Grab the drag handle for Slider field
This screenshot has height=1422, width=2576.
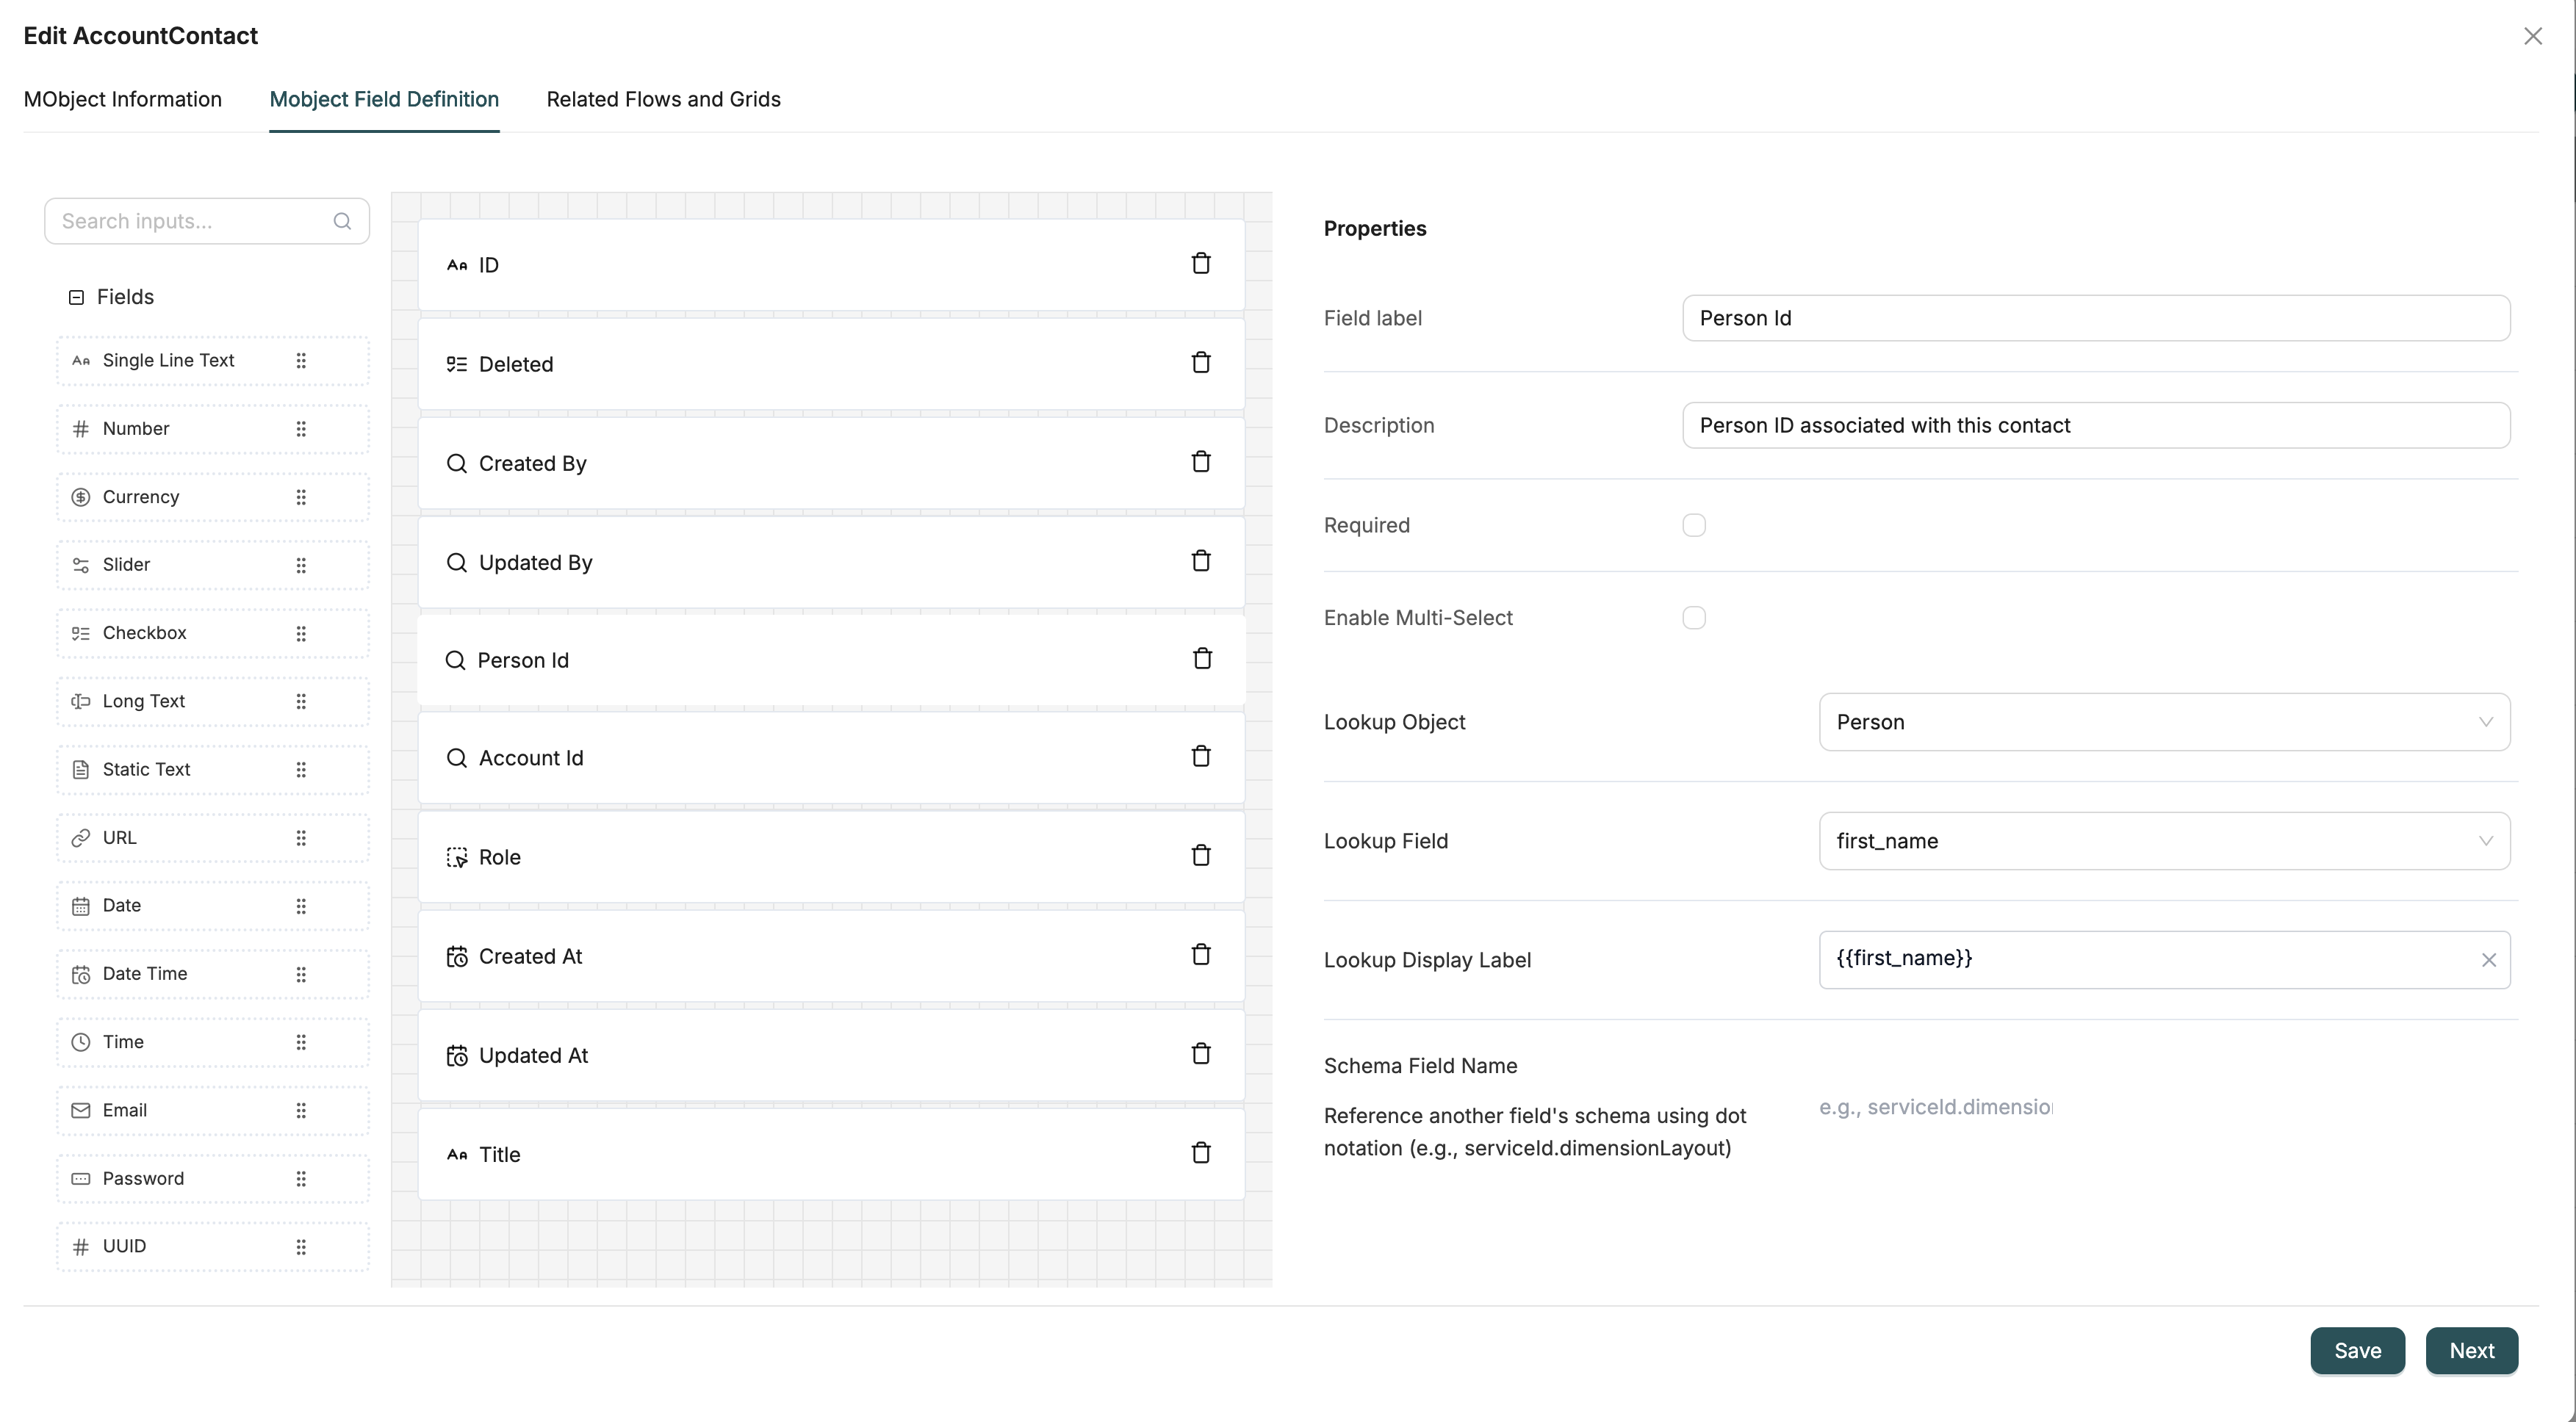pos(301,565)
